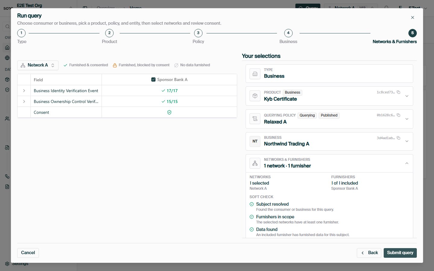Viewport: 434px width, 271px height.
Task: Open the Network A dropdown
Action: click(x=38, y=65)
